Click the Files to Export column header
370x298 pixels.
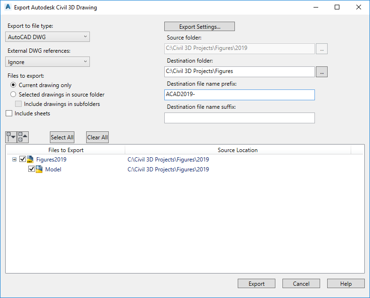coord(66,150)
